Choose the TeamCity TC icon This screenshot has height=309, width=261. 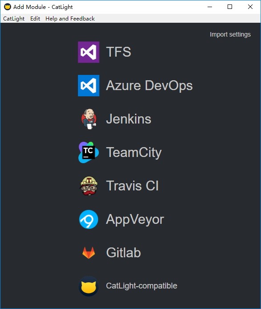[89, 152]
